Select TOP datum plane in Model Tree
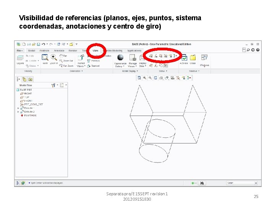Viewport: 275px width, 206px height. 25,97
